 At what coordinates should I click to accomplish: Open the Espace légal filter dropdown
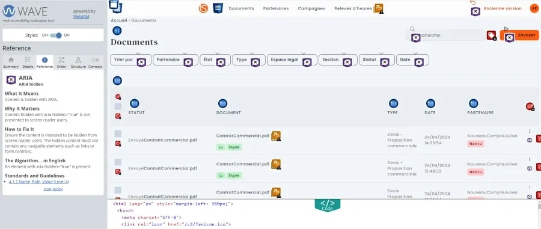292,60
